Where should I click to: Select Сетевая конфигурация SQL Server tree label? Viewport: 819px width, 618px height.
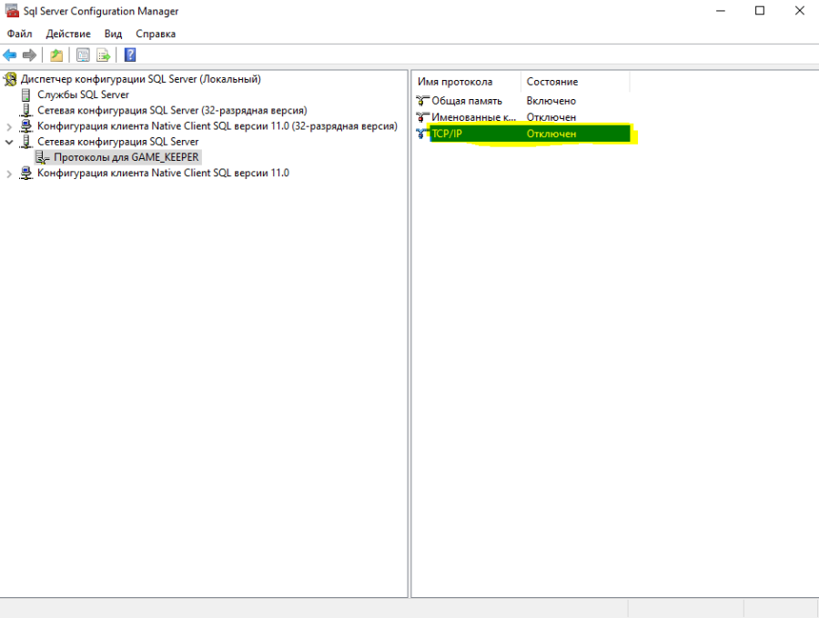point(118,142)
